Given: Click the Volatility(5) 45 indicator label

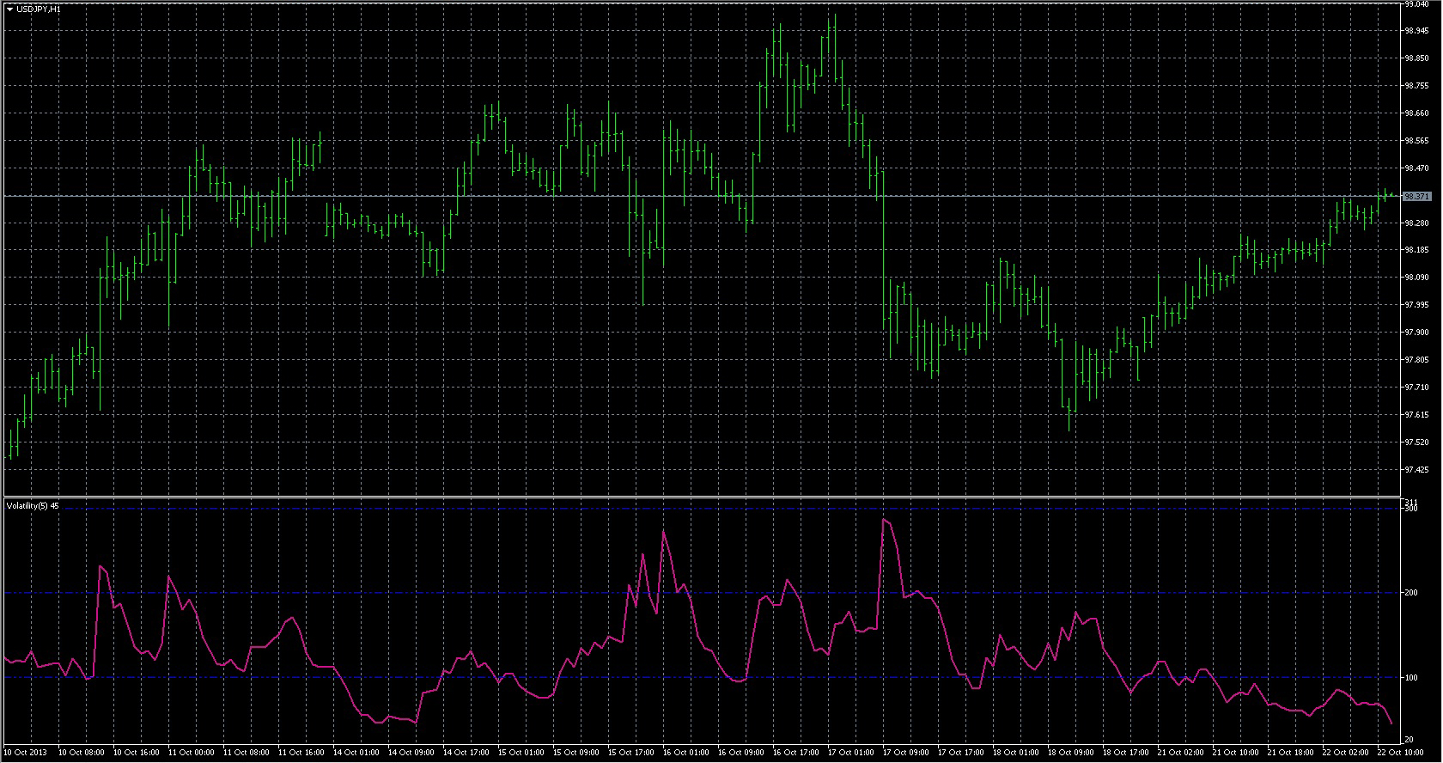Looking at the screenshot, I should (33, 506).
